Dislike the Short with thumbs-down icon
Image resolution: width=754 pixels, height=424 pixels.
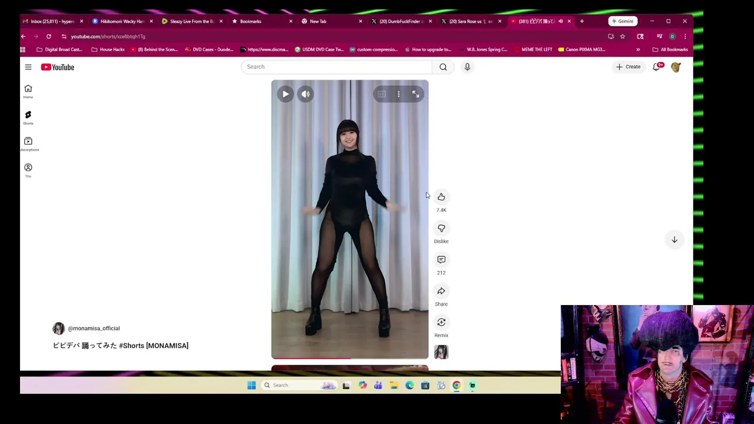pos(441,228)
